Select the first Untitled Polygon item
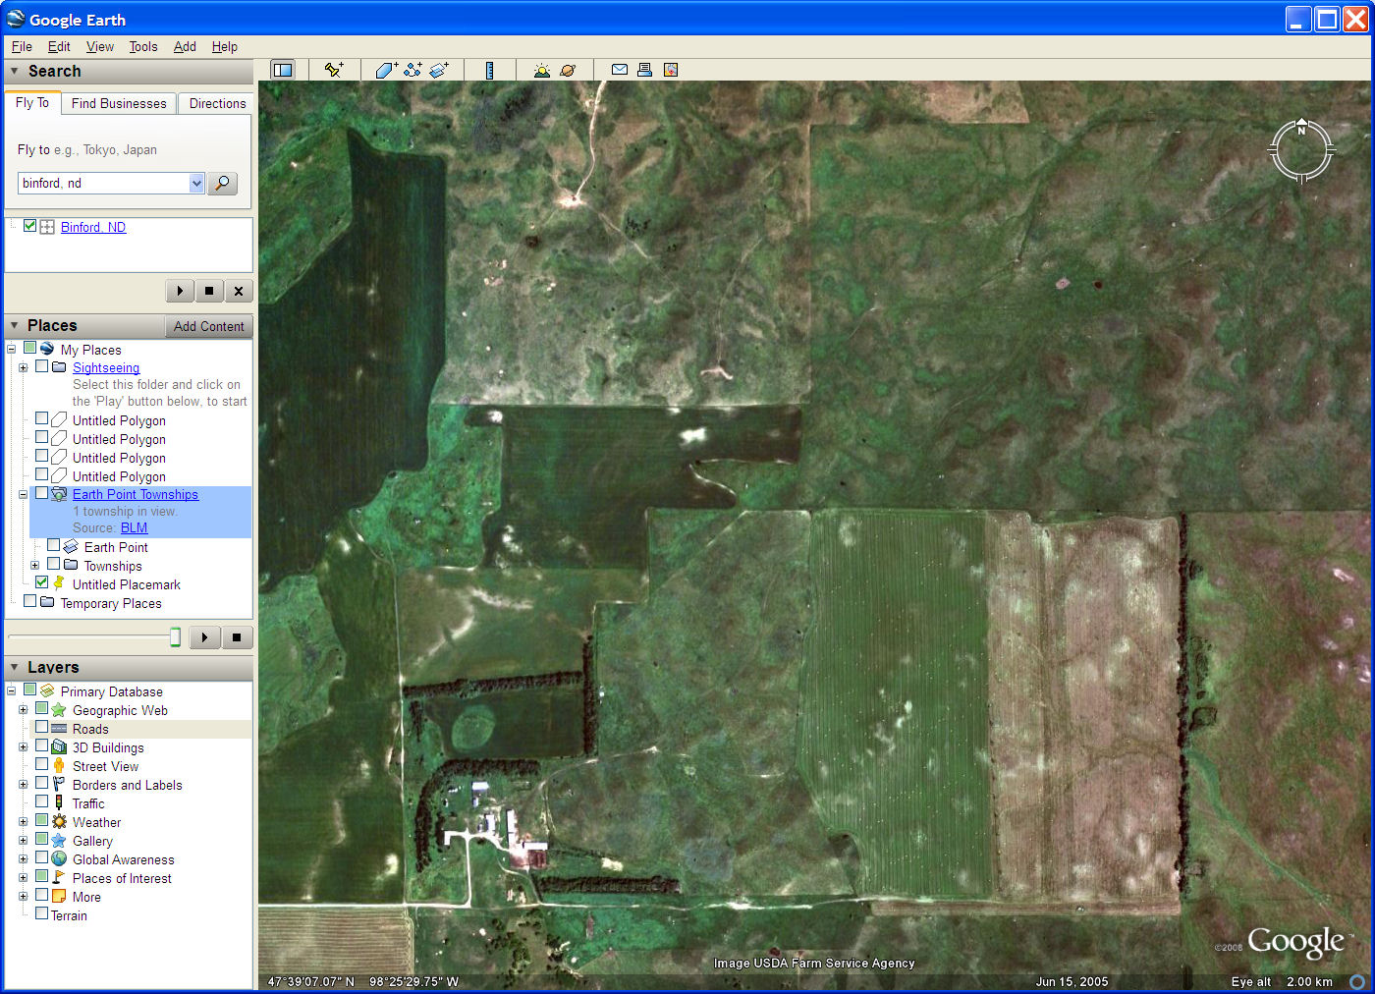 tap(119, 420)
